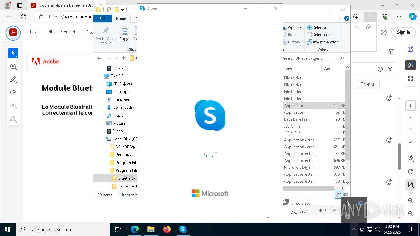Zoom out of the PDF document
The image size is (420, 236).
tap(410, 214)
